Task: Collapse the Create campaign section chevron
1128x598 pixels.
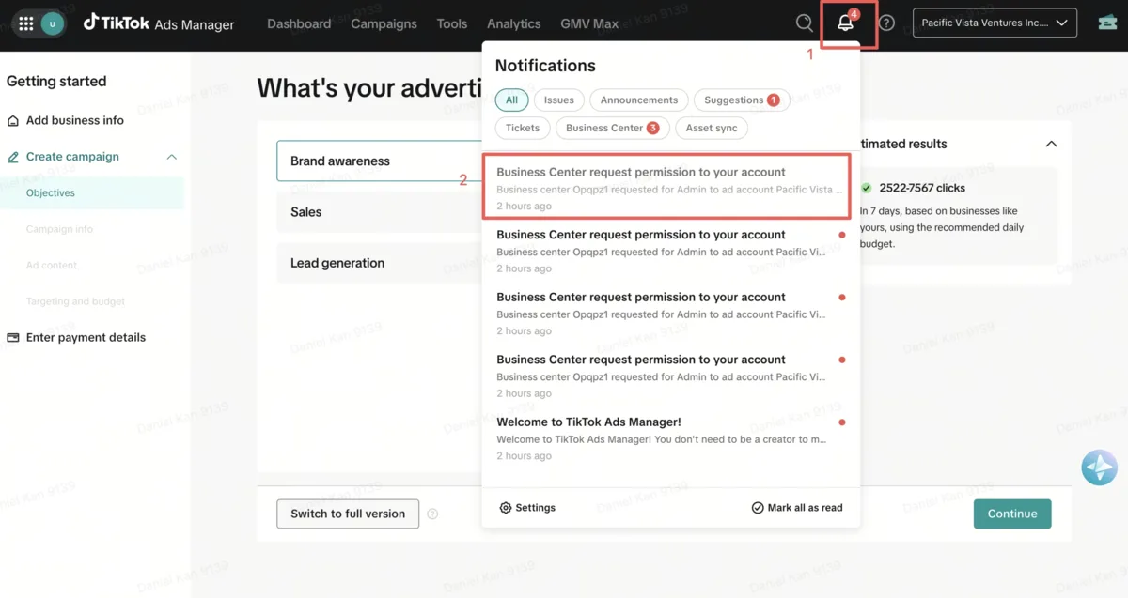Action: point(171,157)
